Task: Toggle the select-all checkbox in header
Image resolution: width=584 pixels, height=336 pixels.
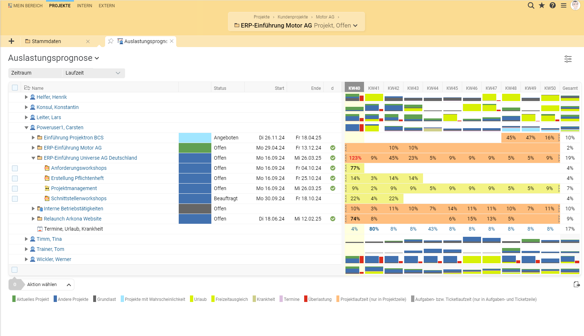Action: tap(15, 88)
